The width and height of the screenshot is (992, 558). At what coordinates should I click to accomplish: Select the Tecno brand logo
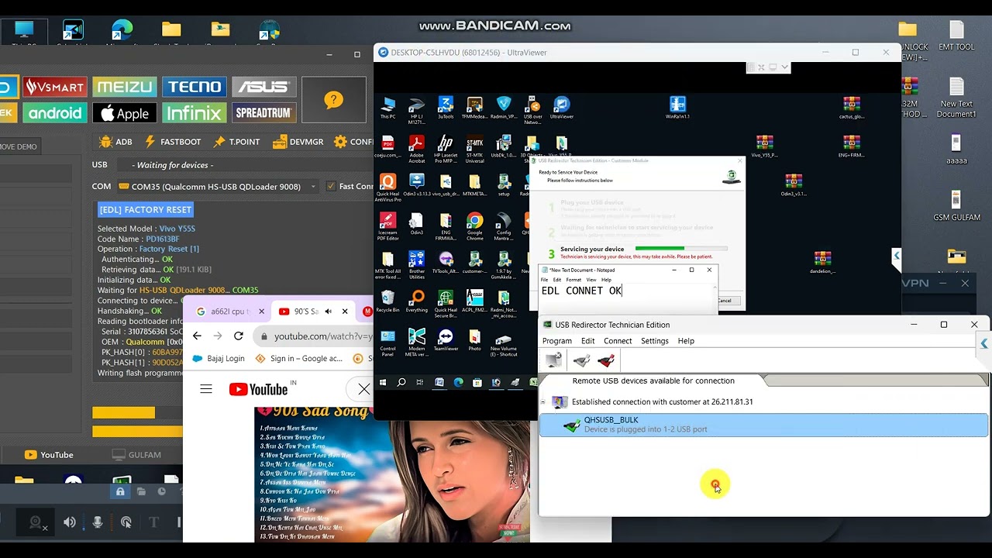point(194,87)
